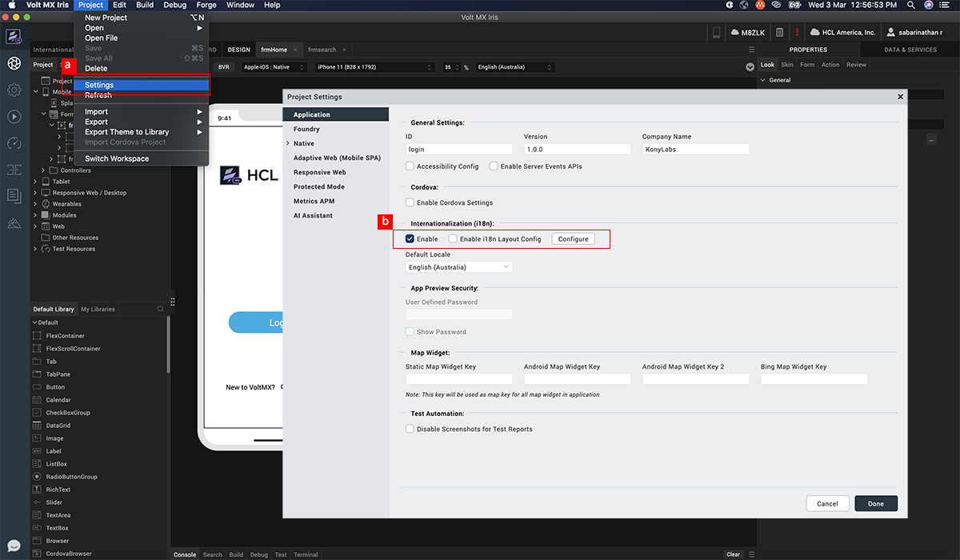Select the DataGrid widget icon
The height and width of the screenshot is (560, 960).
click(x=37, y=426)
